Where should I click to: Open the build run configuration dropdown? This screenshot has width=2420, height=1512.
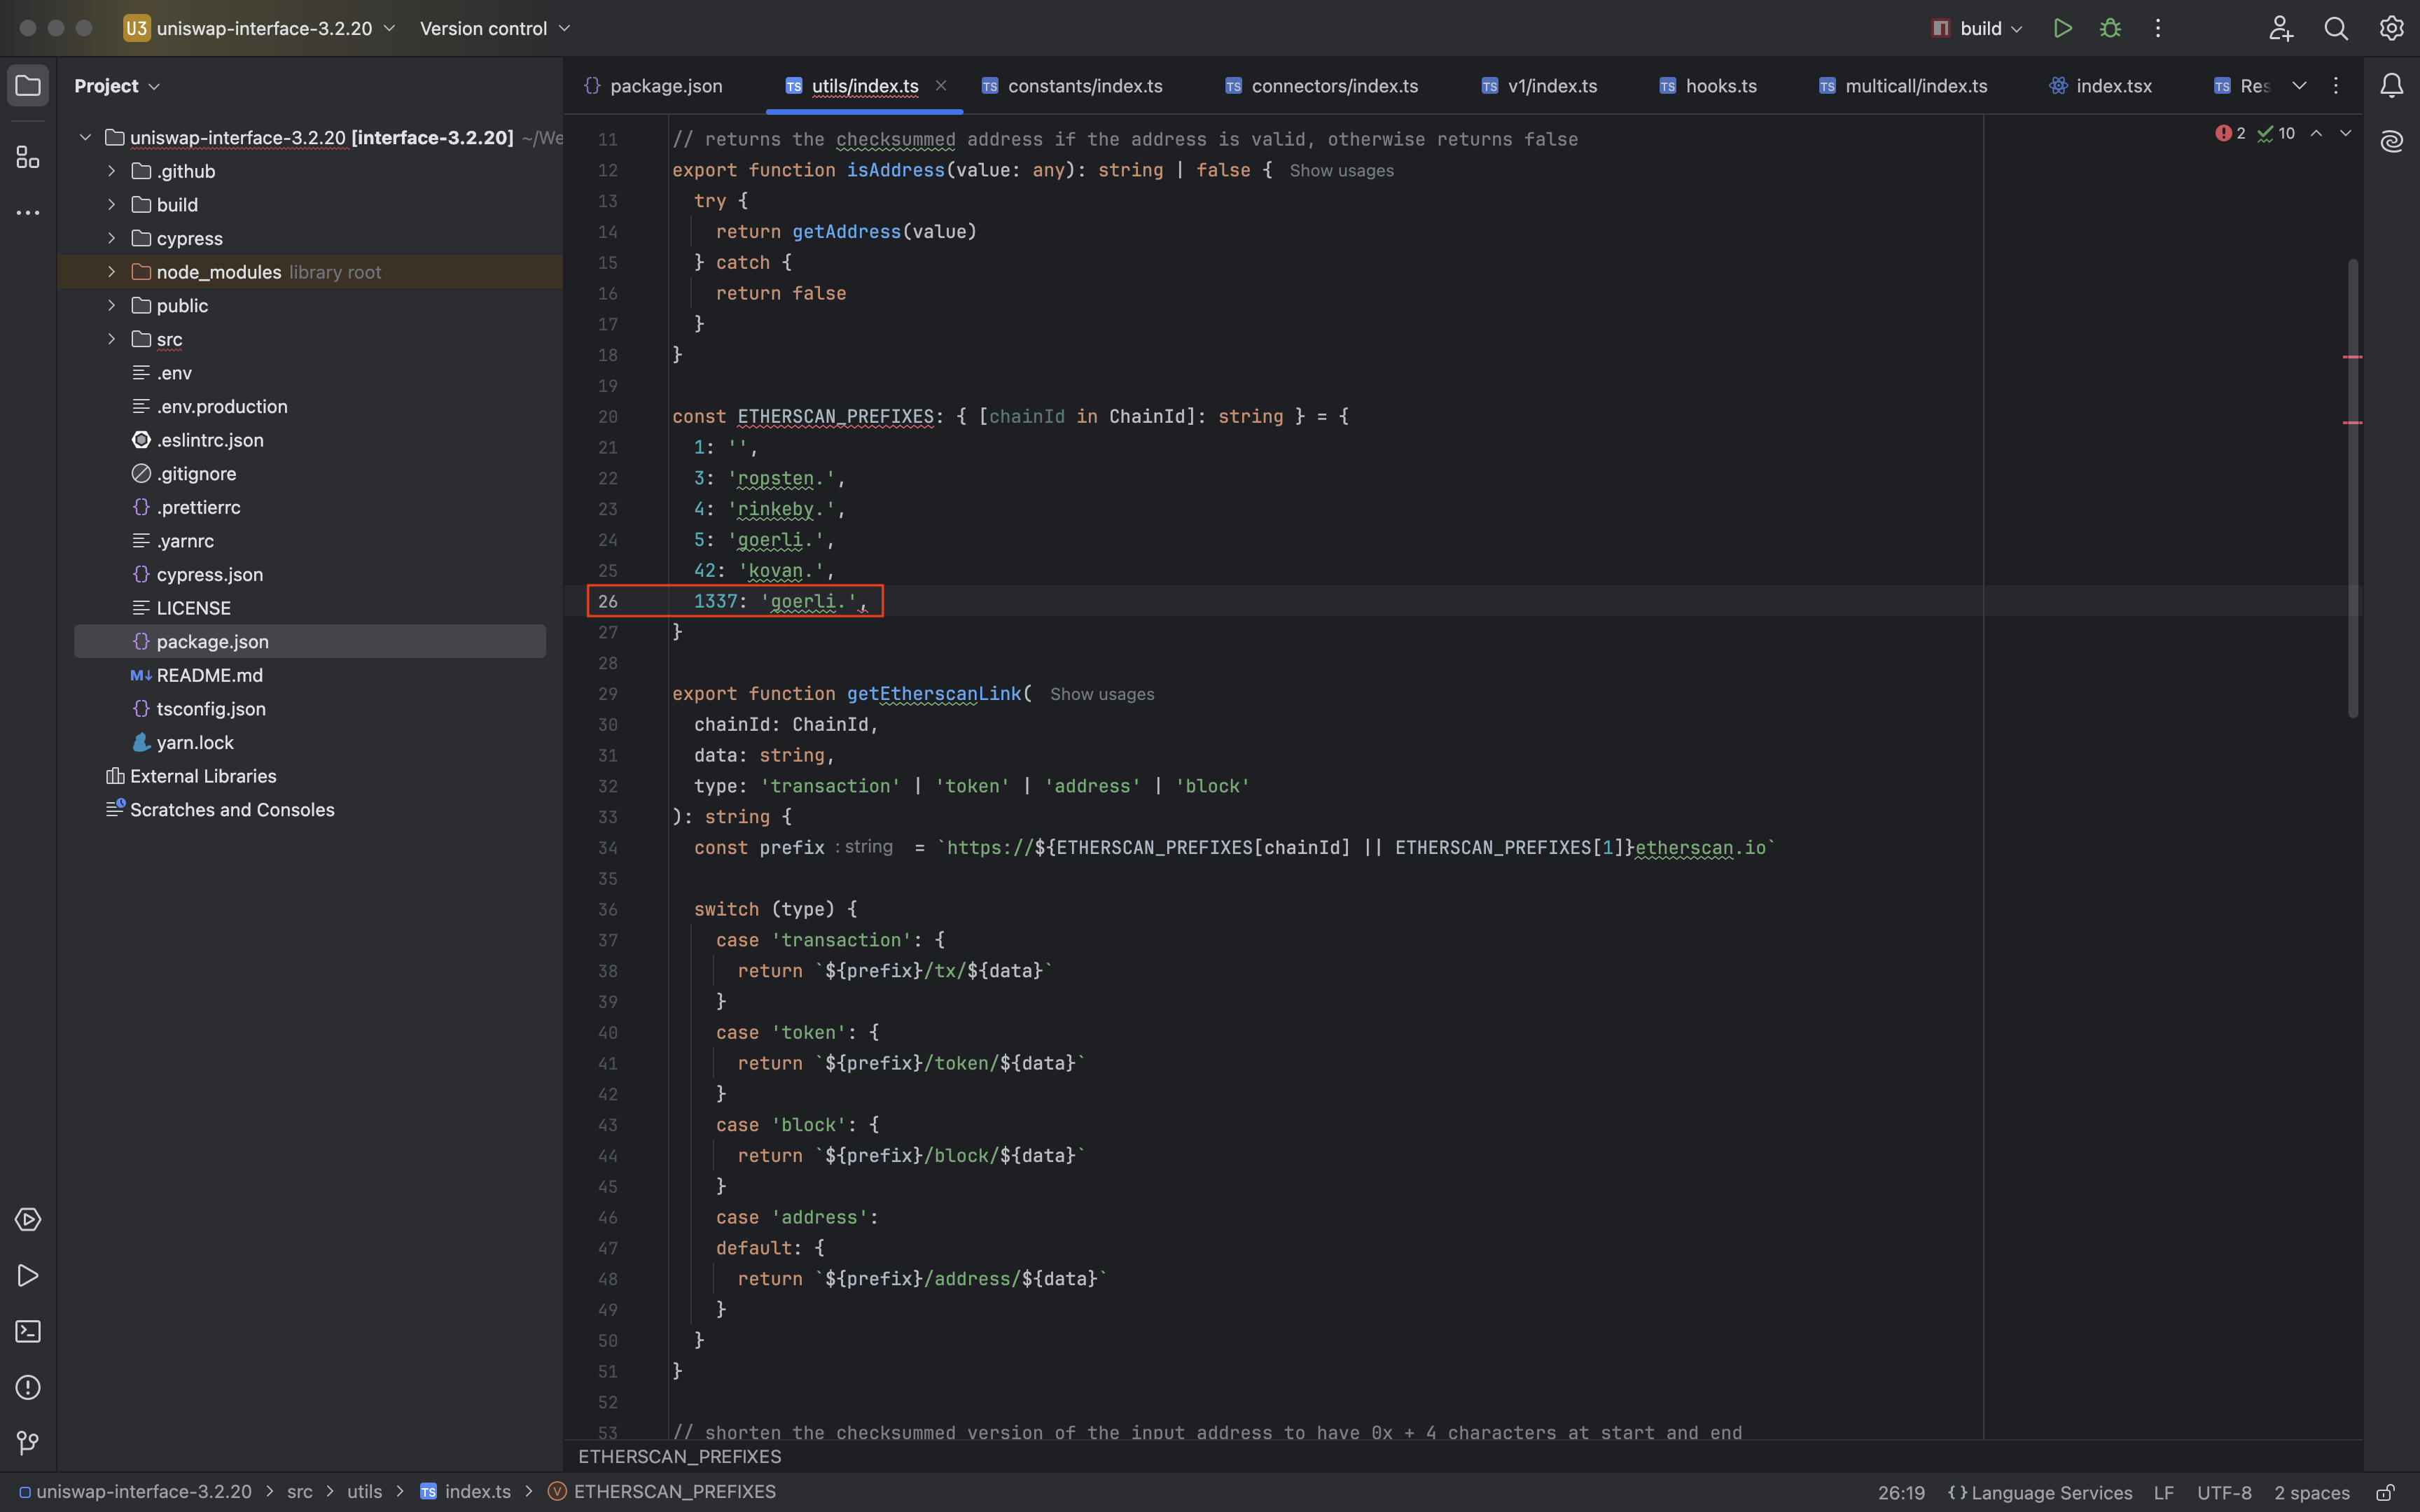1978,28
